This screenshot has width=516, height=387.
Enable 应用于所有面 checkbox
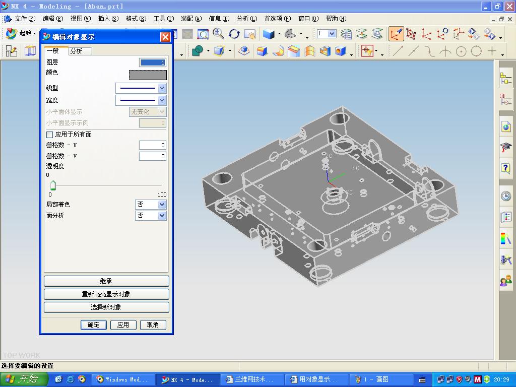50,135
